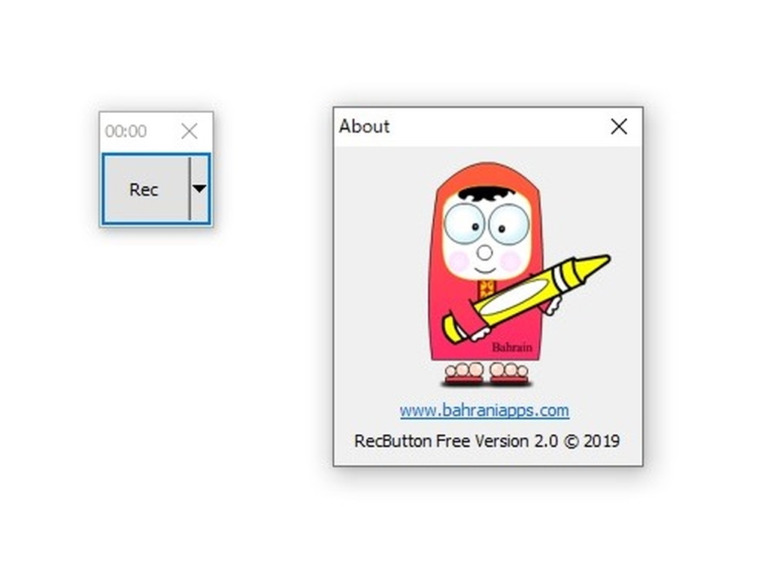This screenshot has width=770, height=578.
Task: Dismiss the About dialog with its X
Action: click(619, 126)
